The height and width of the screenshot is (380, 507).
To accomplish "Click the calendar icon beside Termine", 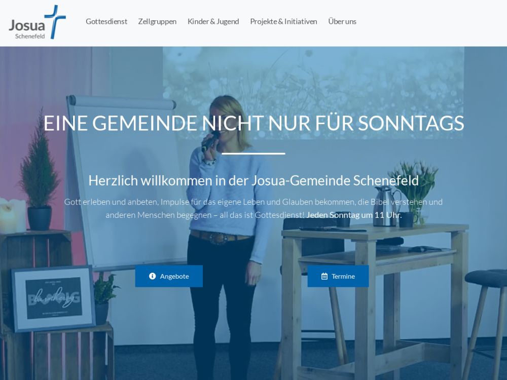I will [x=324, y=276].
